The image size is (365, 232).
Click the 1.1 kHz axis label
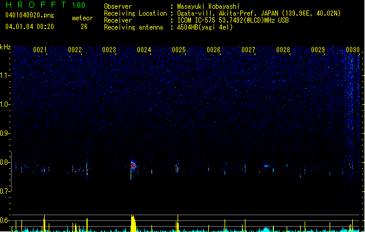tap(5, 75)
